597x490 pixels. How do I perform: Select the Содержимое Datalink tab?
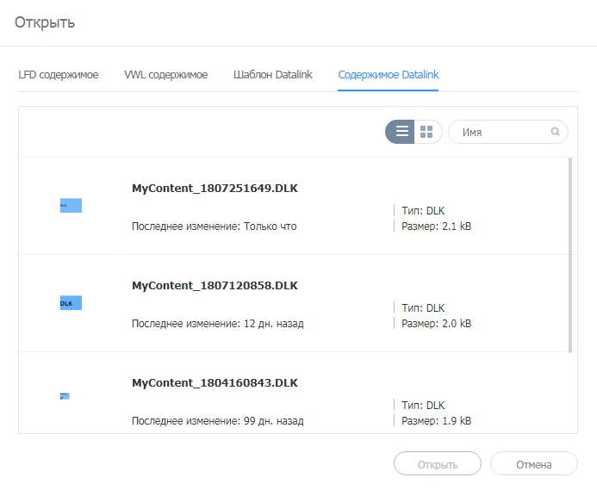[x=389, y=75]
